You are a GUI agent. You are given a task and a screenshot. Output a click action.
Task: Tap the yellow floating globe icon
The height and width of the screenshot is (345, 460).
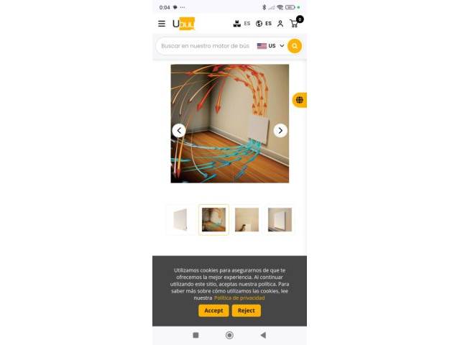pos(300,100)
